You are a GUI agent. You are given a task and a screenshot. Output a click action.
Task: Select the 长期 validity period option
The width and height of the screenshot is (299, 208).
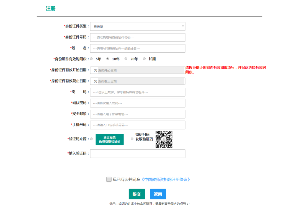[x=144, y=59]
